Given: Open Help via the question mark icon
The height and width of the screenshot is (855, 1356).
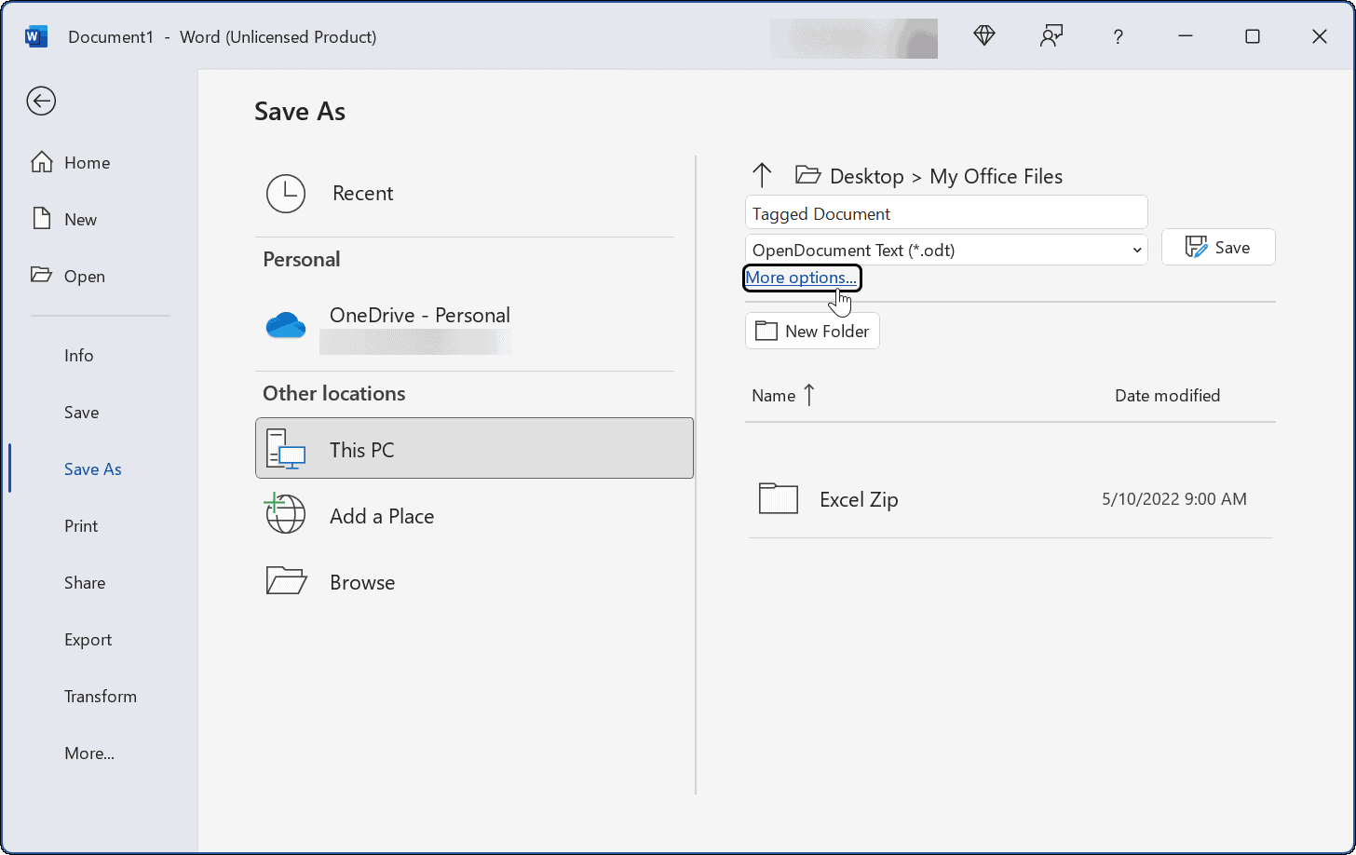Looking at the screenshot, I should [x=1118, y=36].
